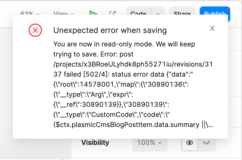Screen dimensions: 242x160
Task: Click the plasmicCmsBlogPostItem code text line
Action: 133,125
